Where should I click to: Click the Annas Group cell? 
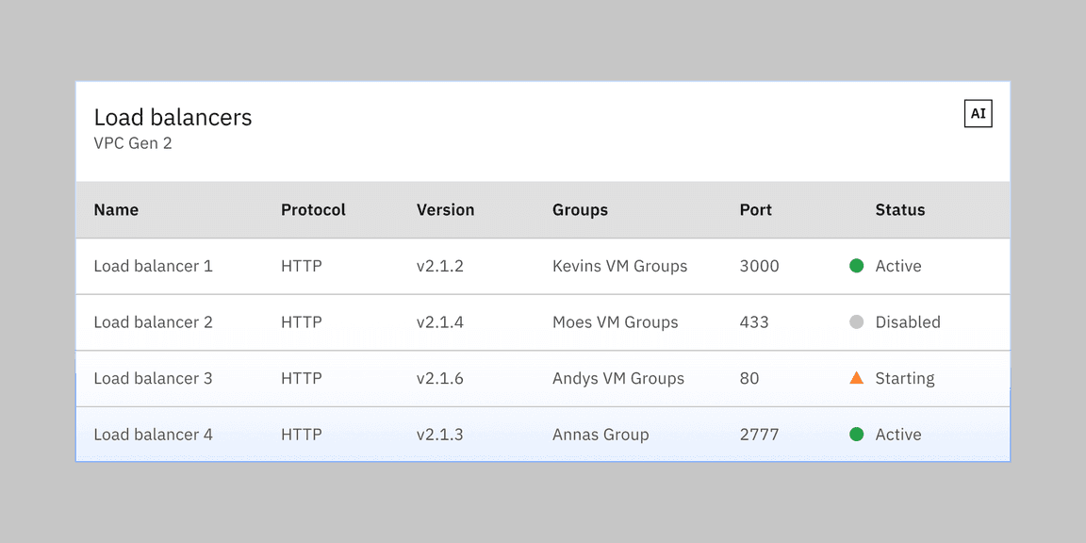pos(601,435)
